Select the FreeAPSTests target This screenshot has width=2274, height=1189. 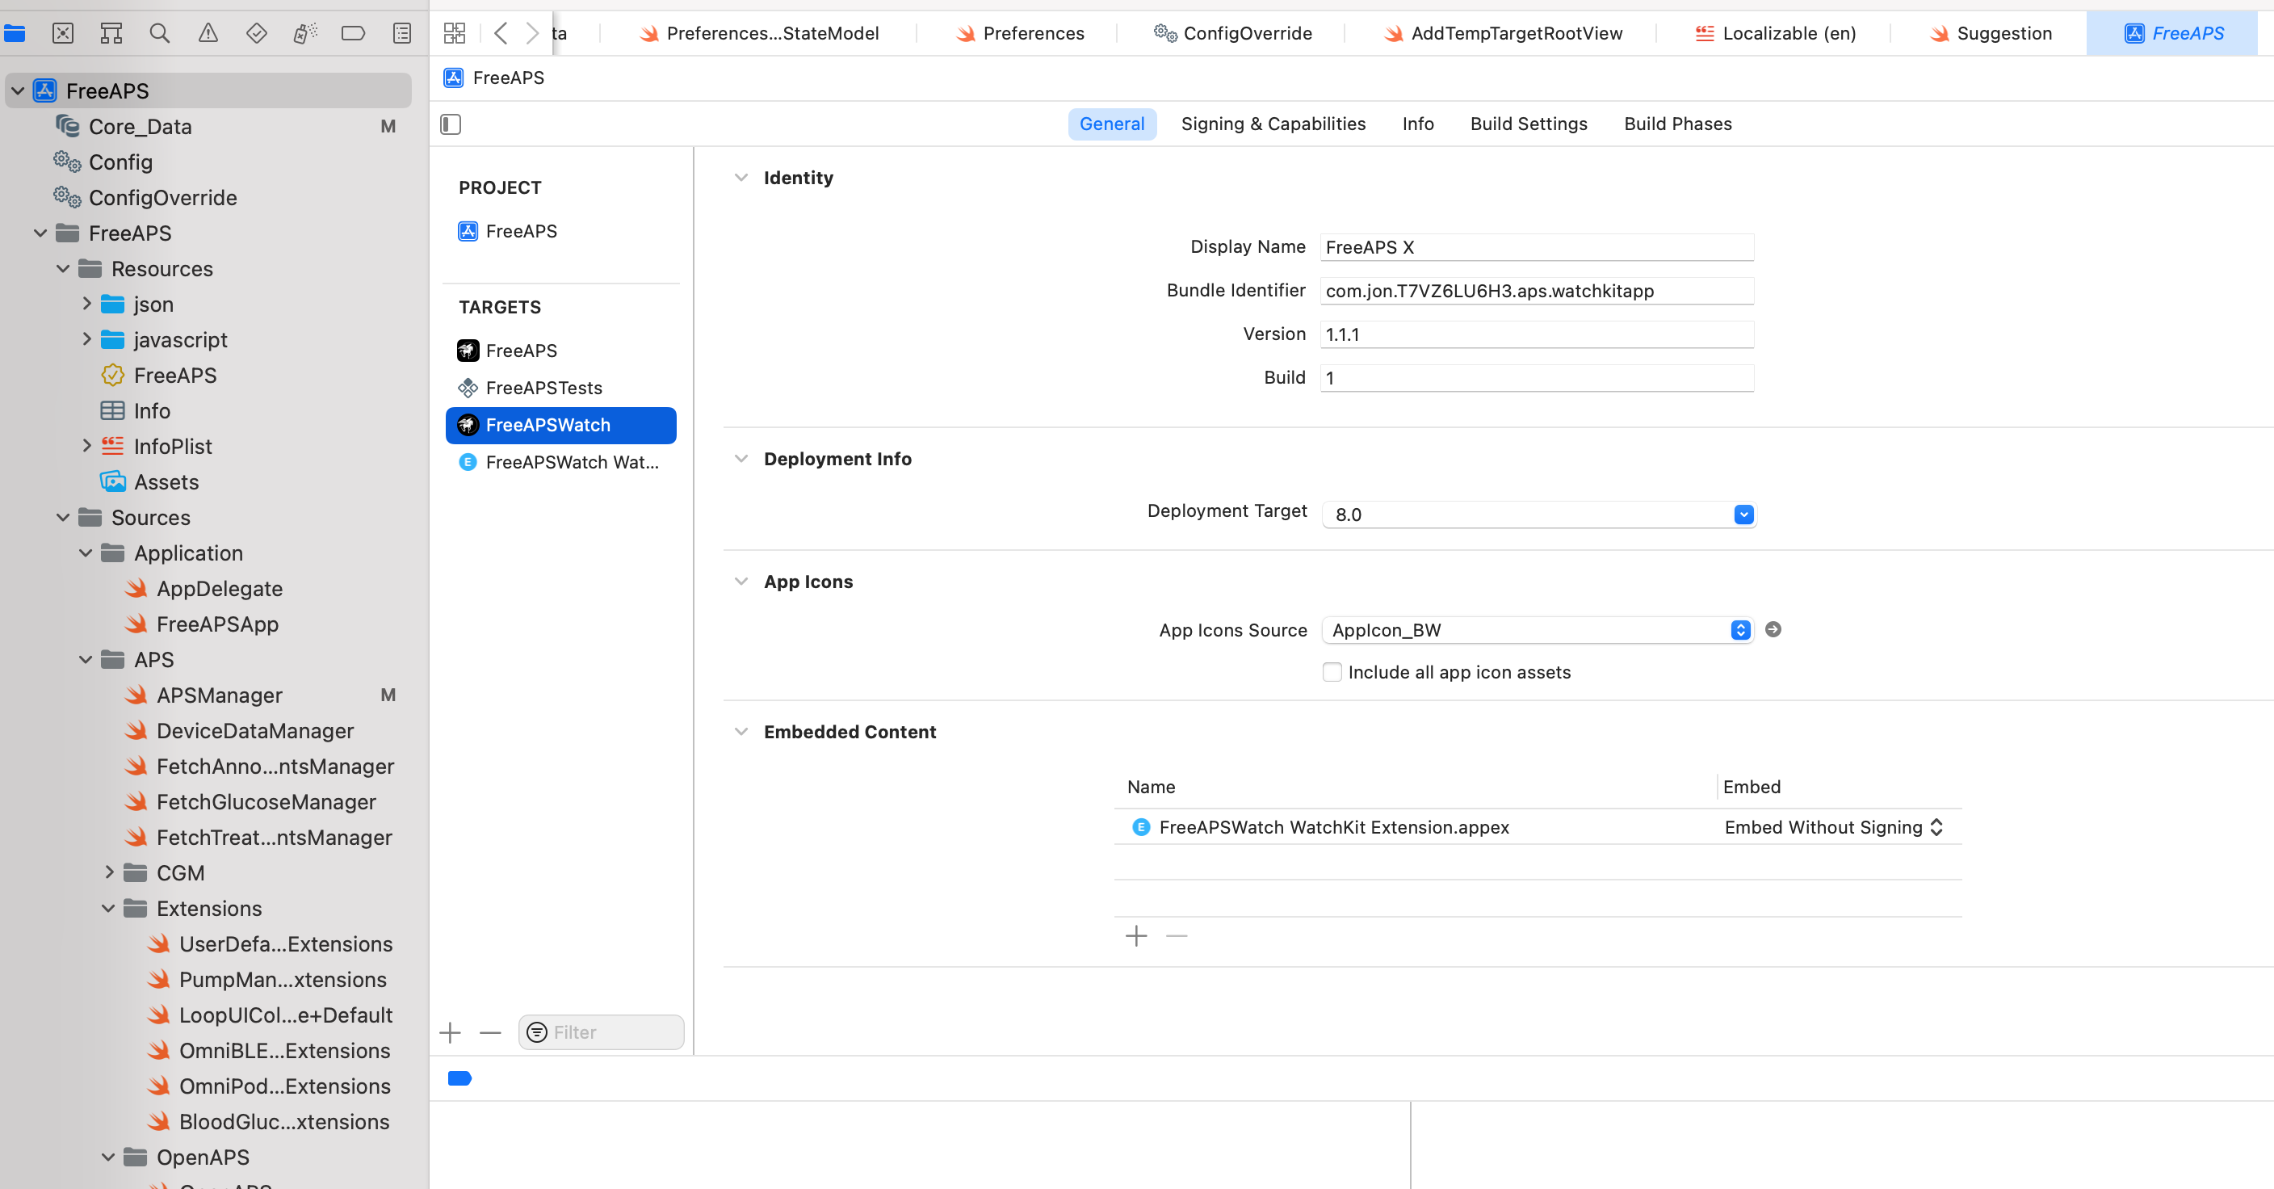[x=543, y=388]
